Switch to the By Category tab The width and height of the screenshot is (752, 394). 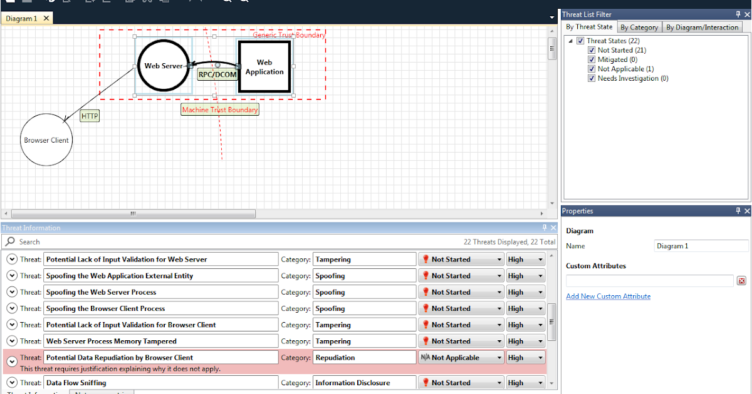tap(639, 27)
